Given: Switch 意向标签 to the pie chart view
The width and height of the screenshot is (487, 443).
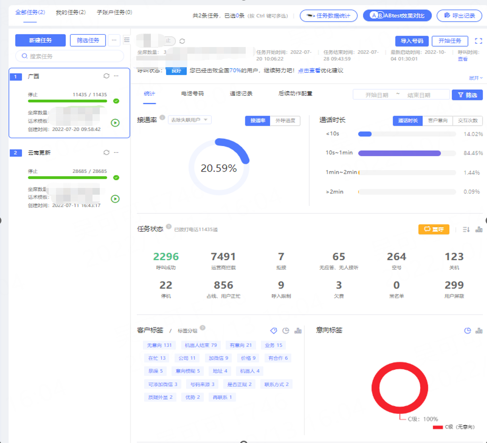Looking at the screenshot, I should pyautogui.click(x=467, y=331).
